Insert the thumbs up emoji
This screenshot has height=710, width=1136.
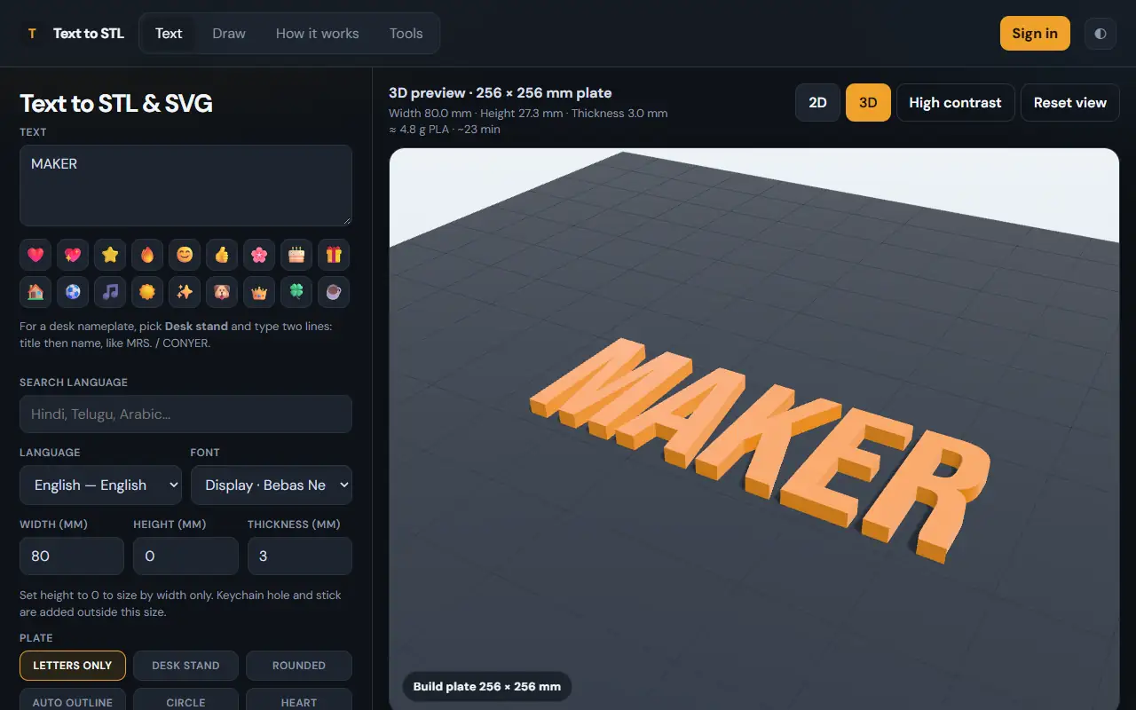(222, 255)
